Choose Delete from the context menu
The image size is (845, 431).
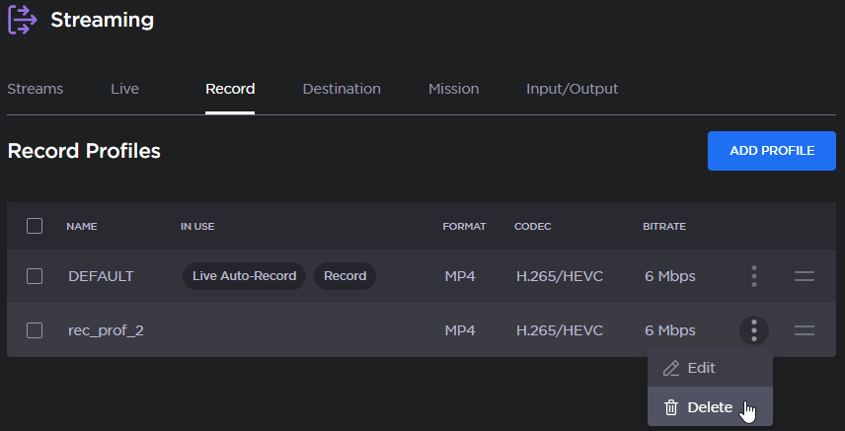tap(710, 407)
